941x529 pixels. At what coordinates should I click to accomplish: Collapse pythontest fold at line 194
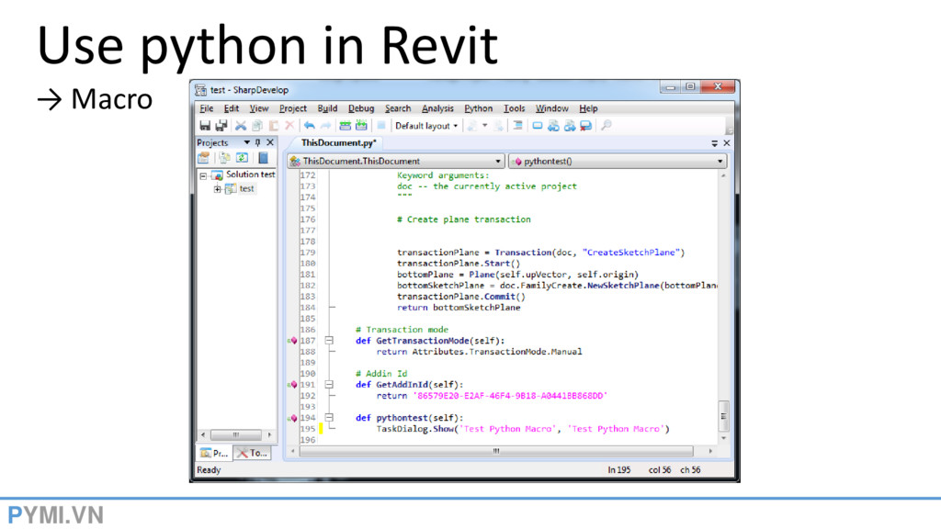[329, 418]
